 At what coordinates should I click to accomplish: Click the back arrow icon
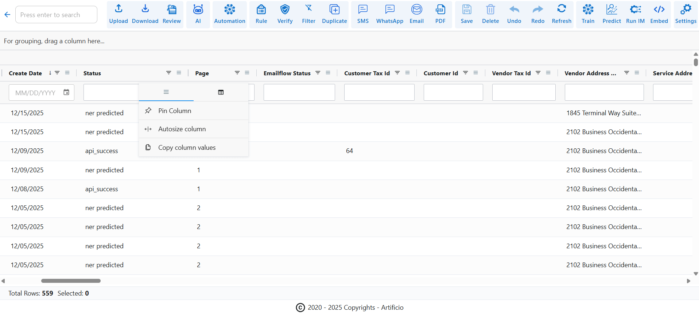(7, 15)
